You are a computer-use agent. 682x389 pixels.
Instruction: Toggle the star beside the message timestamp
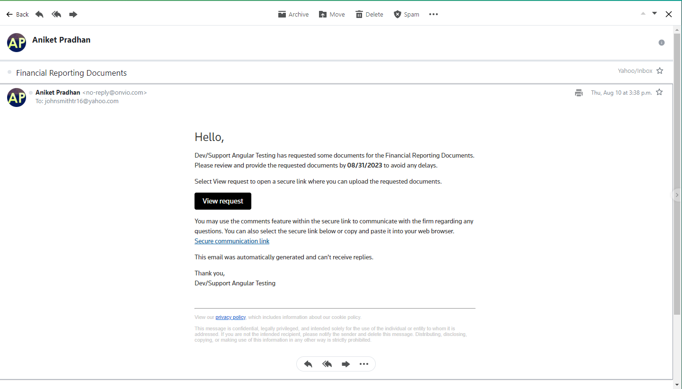tap(659, 92)
